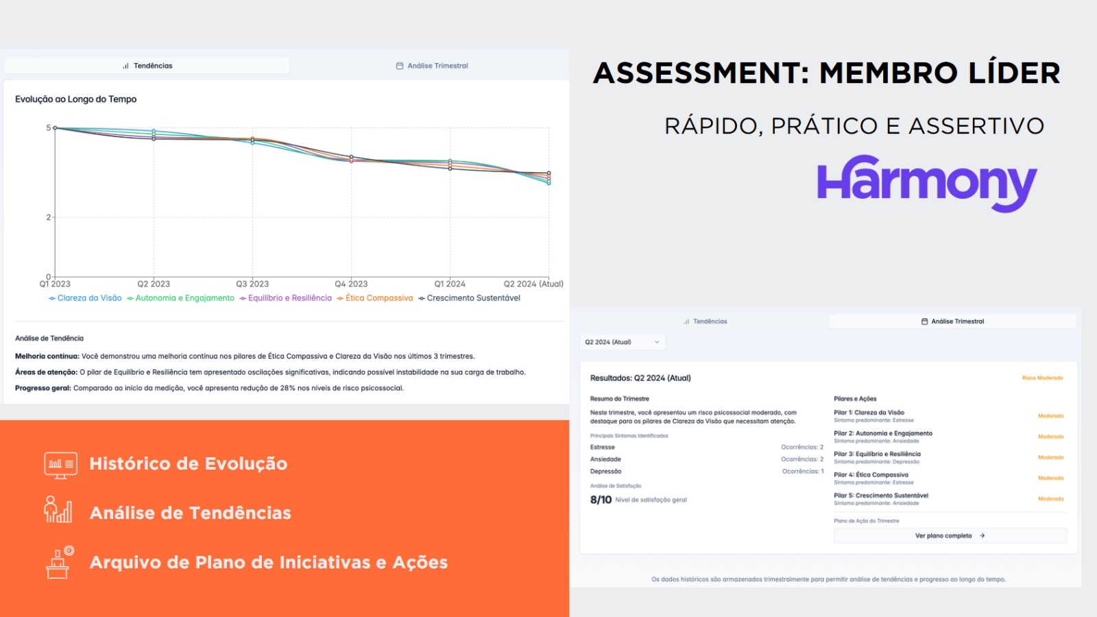Click Moderado badge for Pilar 3
1097x617 pixels.
[x=1050, y=457]
